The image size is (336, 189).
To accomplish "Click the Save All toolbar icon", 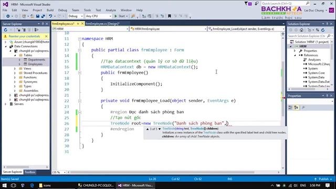I will [x=43, y=16].
